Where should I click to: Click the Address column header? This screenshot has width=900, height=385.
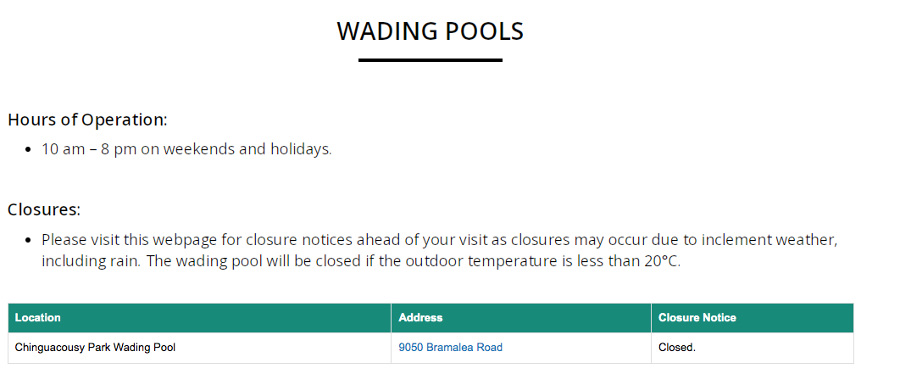pos(420,318)
